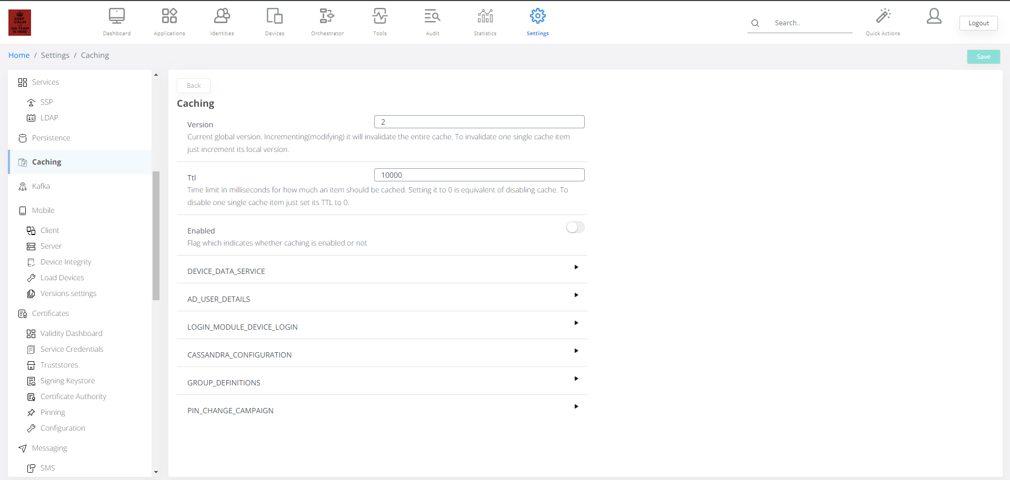Viewport: 1010px width, 480px height.
Task: Toggle the caching Enabled switch
Action: click(x=575, y=227)
